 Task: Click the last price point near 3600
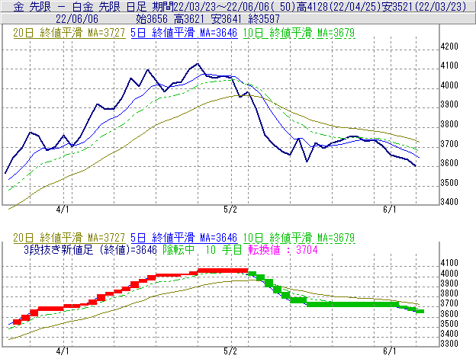[415, 165]
